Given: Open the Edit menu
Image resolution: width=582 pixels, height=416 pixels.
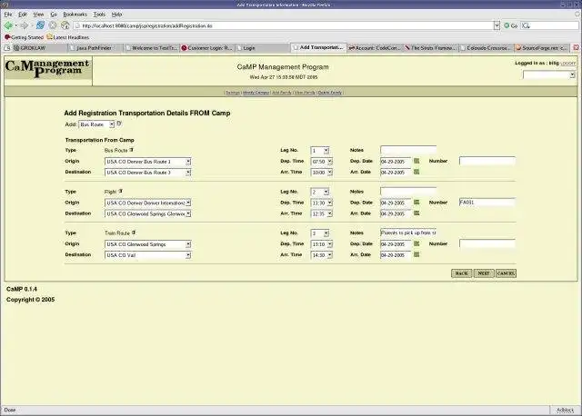Looking at the screenshot, I should 23,15.
